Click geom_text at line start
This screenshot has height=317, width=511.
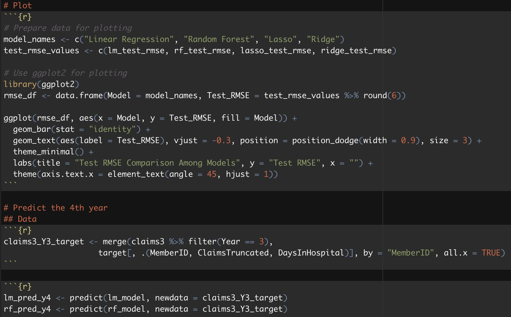[x=34, y=140]
